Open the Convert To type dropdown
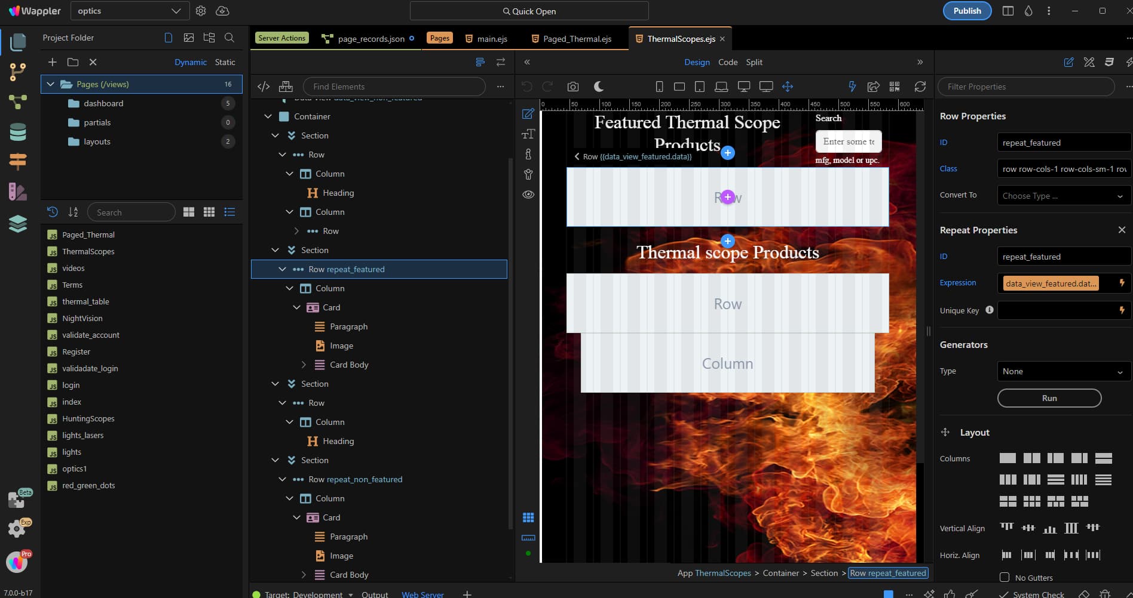 1063,196
